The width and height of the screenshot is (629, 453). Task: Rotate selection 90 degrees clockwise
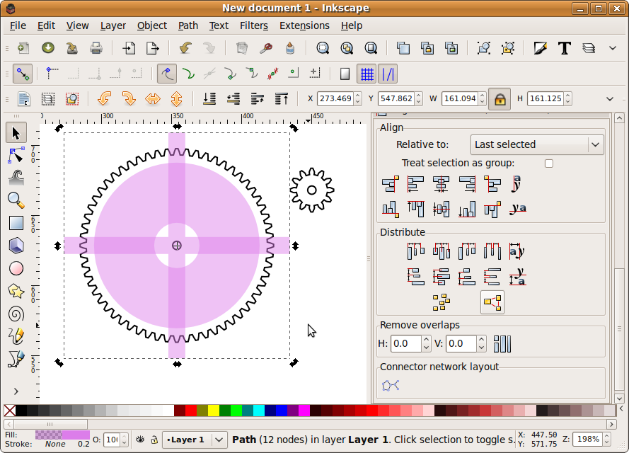pyautogui.click(x=128, y=98)
